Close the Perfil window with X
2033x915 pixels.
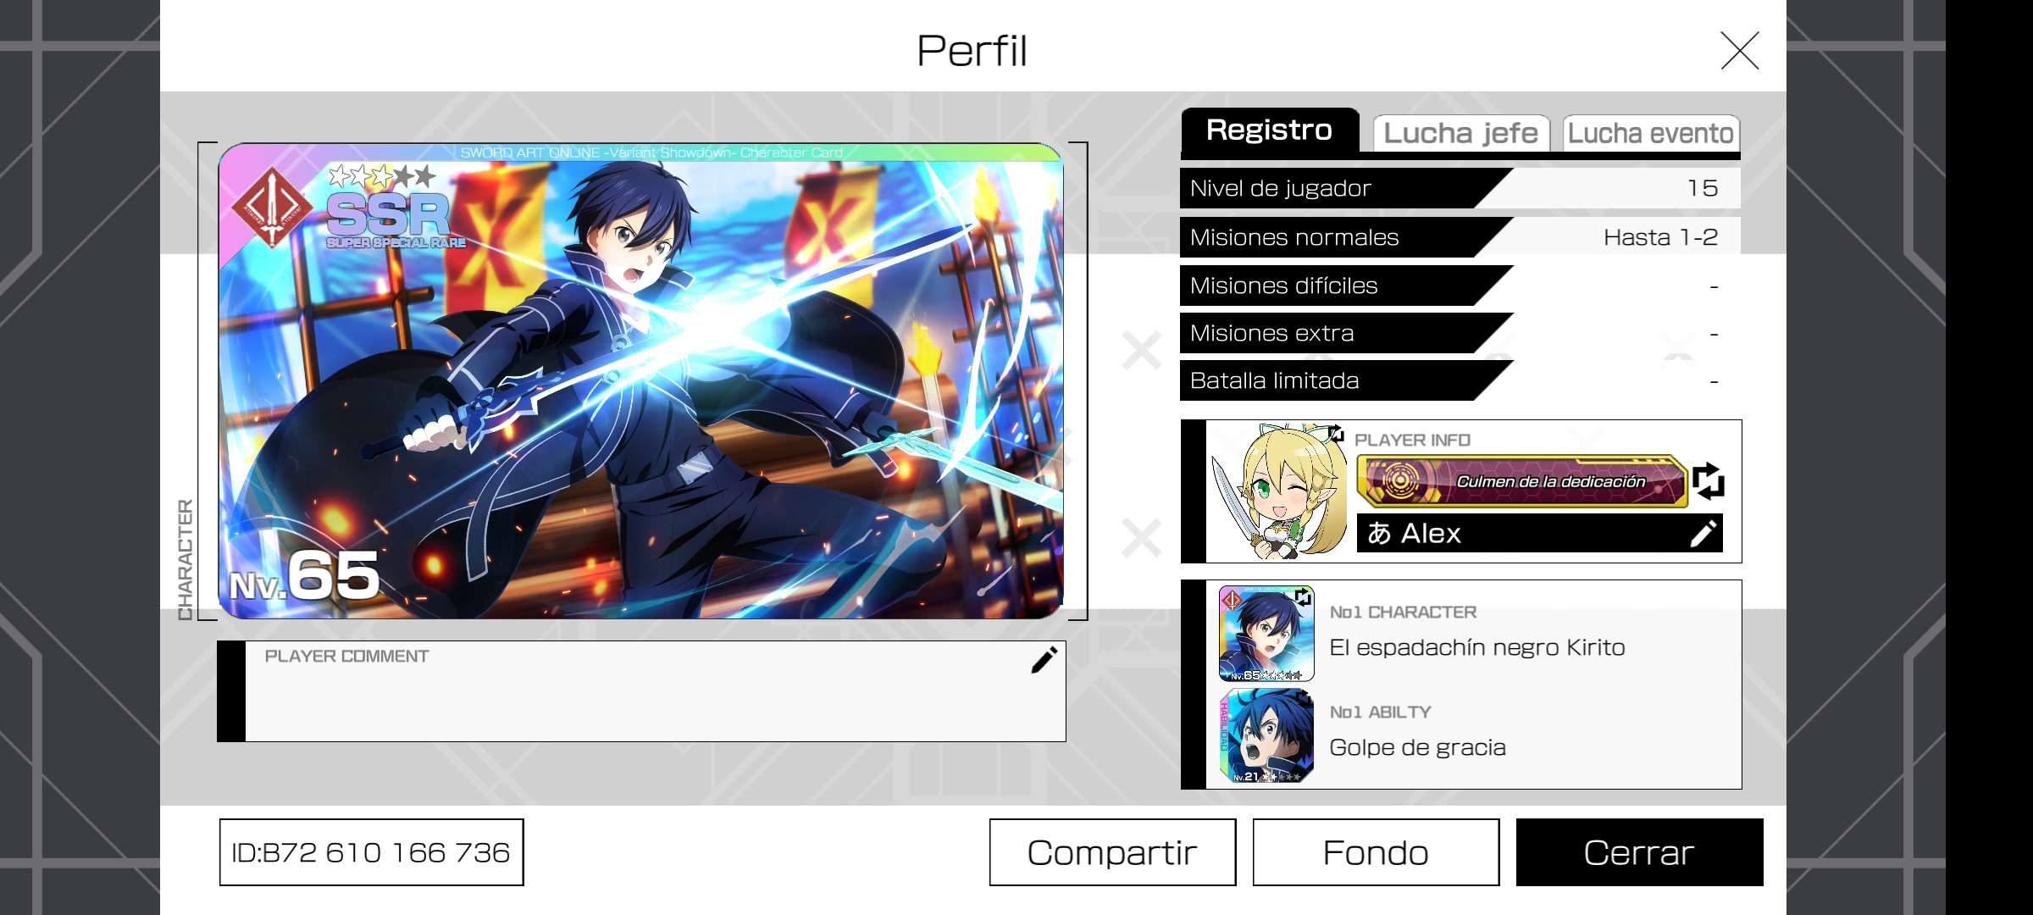pos(1740,51)
